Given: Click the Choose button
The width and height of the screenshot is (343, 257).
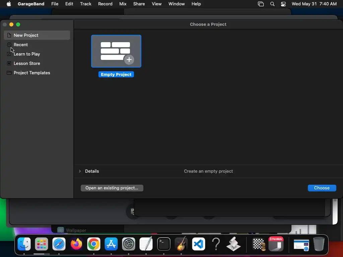Looking at the screenshot, I should pyautogui.click(x=322, y=188).
